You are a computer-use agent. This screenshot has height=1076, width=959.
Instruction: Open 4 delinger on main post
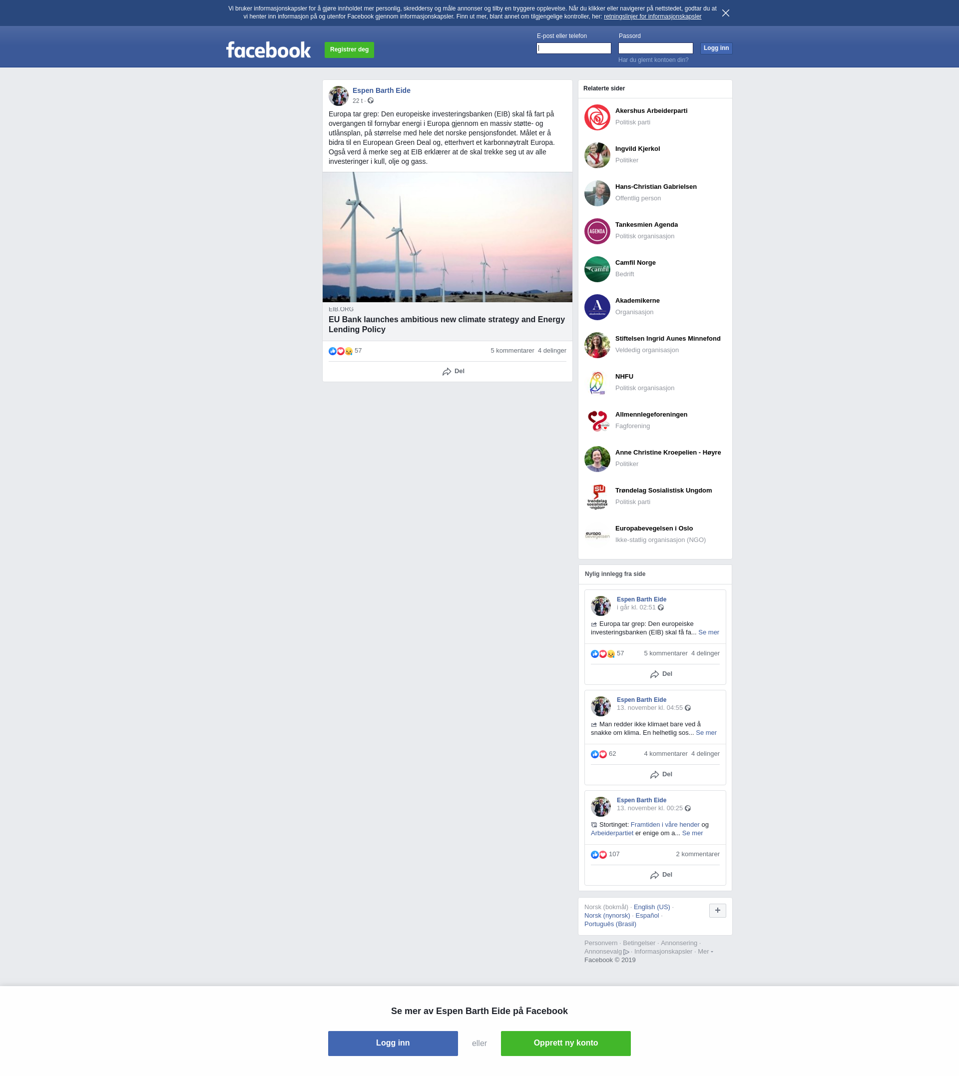pos(552,351)
